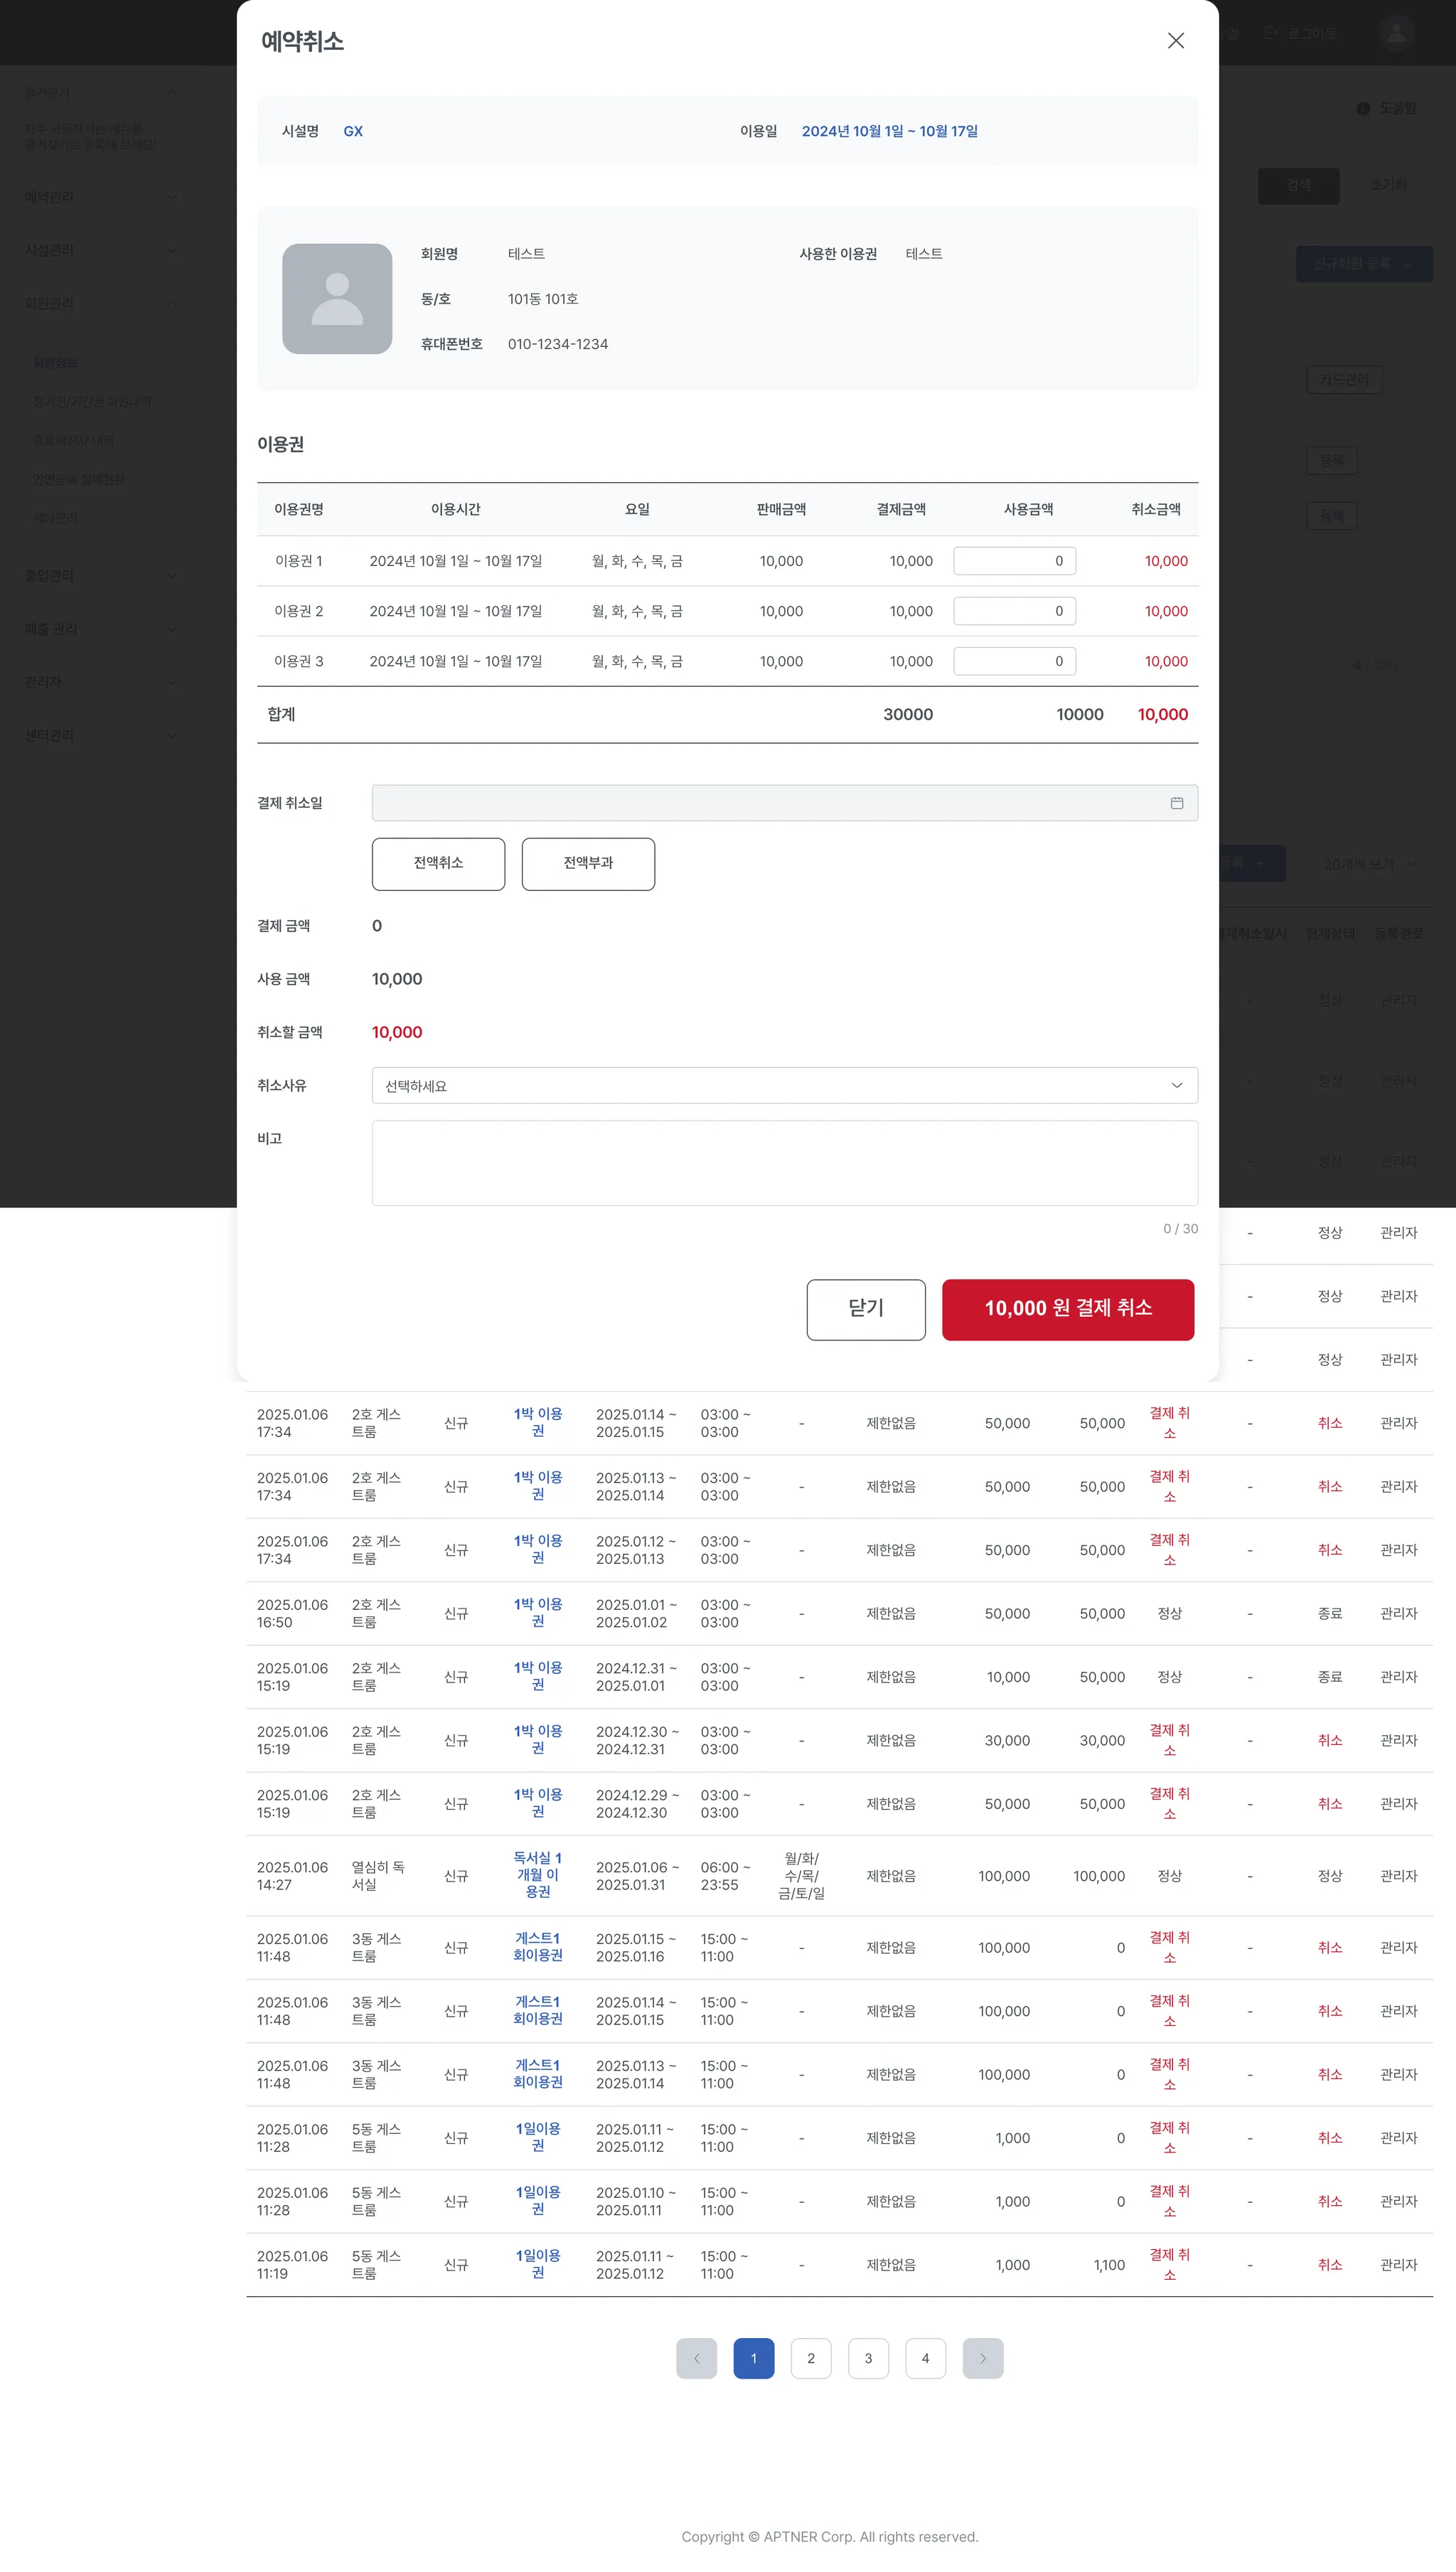Open calendar icon in 결제 취소일 field
Viewport: 1456px width, 2572px height.
(1176, 803)
